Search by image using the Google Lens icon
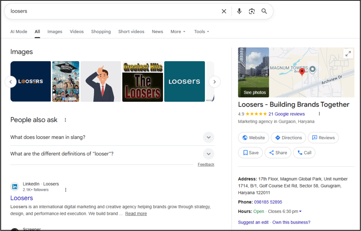Viewport: 361px width, 231px height. [x=252, y=11]
